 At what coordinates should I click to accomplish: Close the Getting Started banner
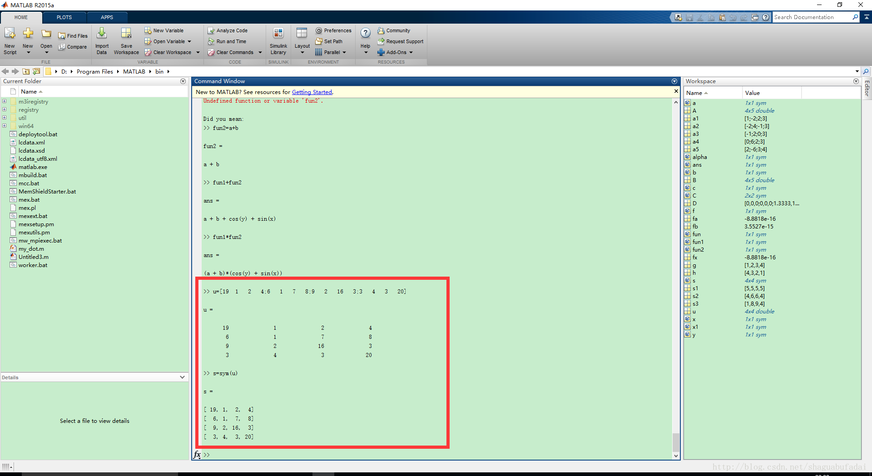pyautogui.click(x=676, y=91)
